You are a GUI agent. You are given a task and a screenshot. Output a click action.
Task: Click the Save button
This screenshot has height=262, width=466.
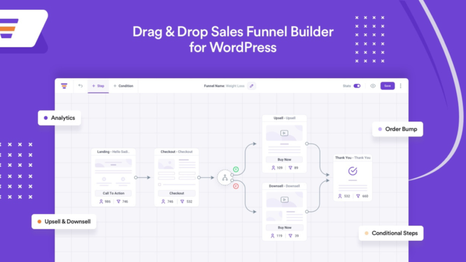pos(388,86)
